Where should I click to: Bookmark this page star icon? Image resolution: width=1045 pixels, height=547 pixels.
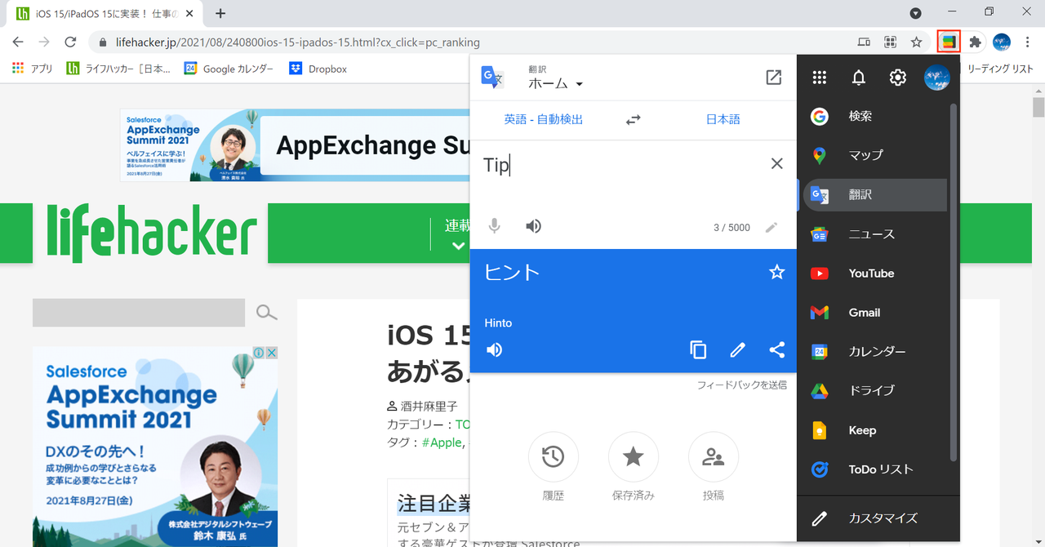(x=916, y=42)
